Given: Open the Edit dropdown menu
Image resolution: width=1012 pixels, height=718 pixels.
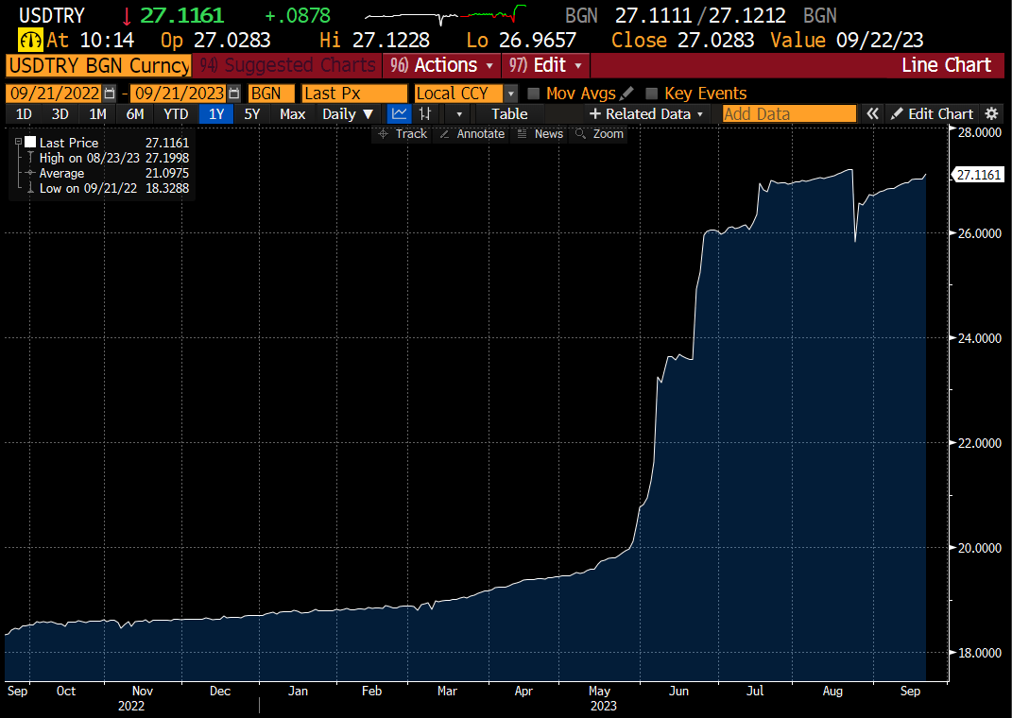Looking at the screenshot, I should pyautogui.click(x=545, y=66).
